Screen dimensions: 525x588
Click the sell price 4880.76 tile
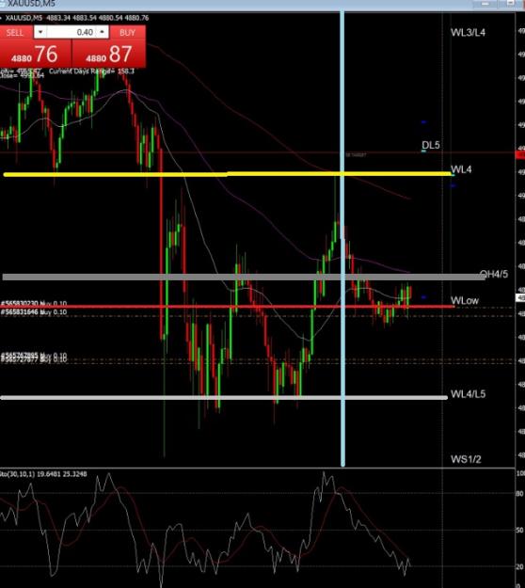click(x=36, y=54)
